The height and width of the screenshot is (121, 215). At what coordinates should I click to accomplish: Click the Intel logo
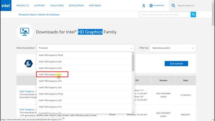point(6,5)
